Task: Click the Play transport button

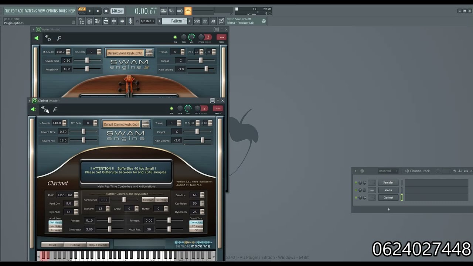Action: point(90,11)
